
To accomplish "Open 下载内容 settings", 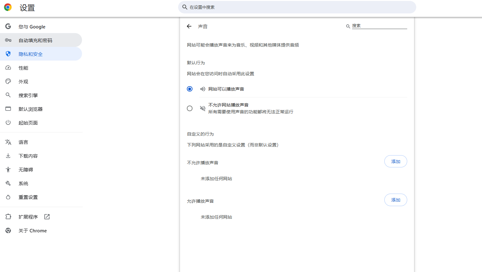I will point(41,156).
